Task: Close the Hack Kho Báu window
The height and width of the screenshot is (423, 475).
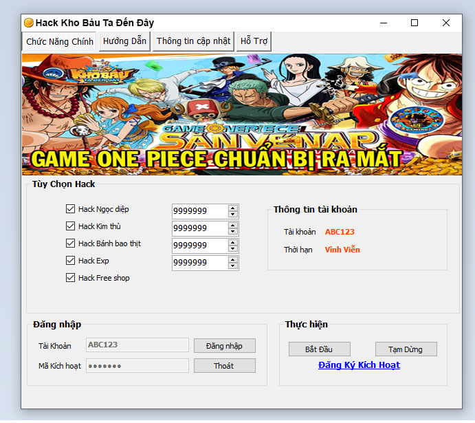Action: [x=446, y=23]
